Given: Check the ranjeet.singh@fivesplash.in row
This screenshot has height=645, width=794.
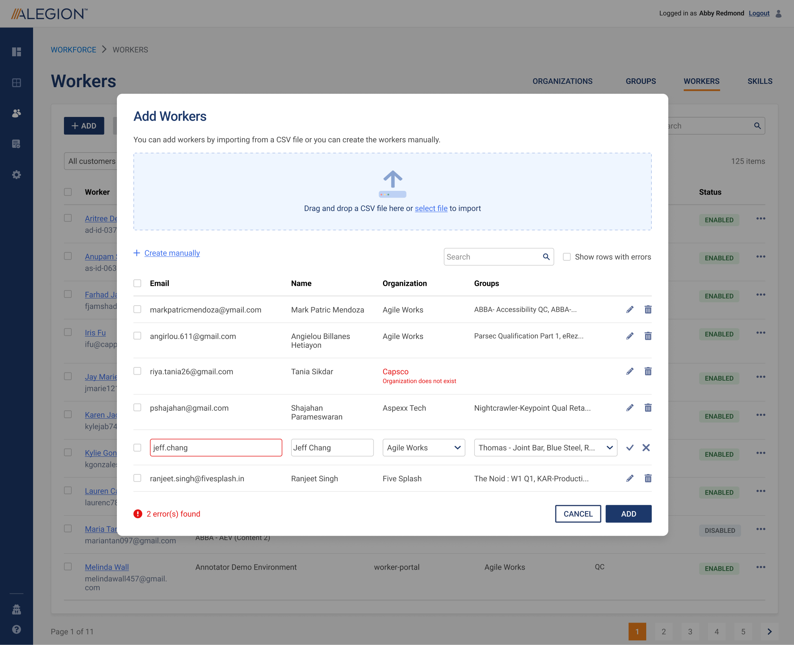Looking at the screenshot, I should tap(137, 478).
